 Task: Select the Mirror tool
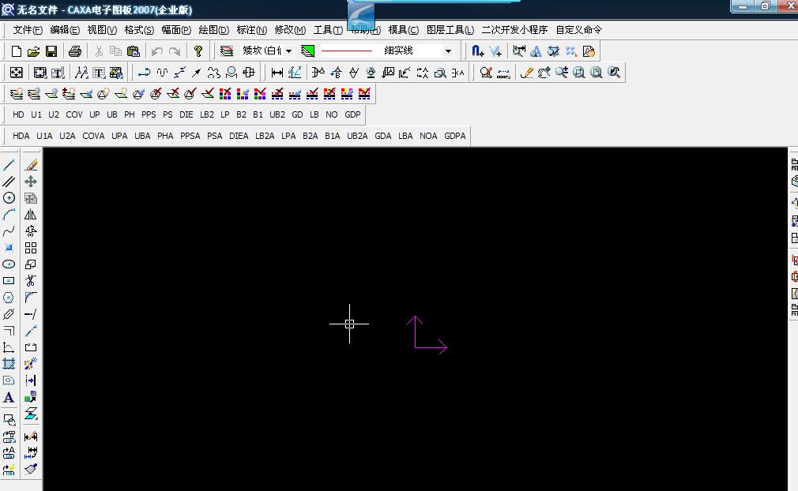click(x=31, y=215)
